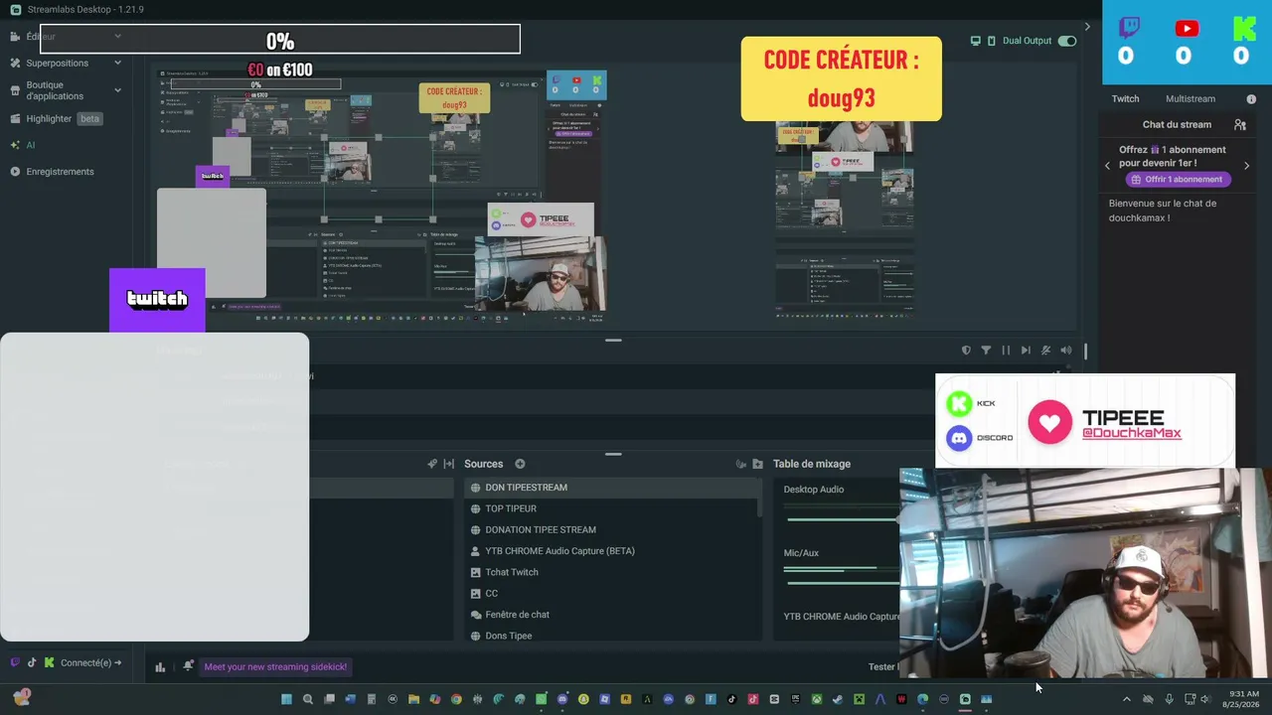Expand the Boutique d'applications chevron
This screenshot has height=715, width=1272.
tap(117, 90)
